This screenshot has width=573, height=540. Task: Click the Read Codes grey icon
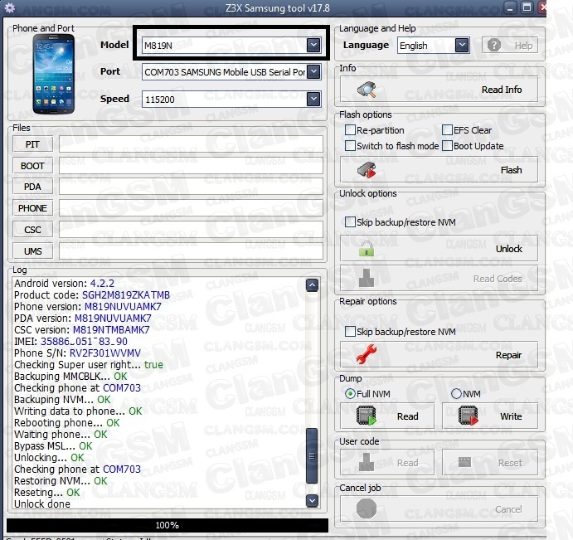367,278
